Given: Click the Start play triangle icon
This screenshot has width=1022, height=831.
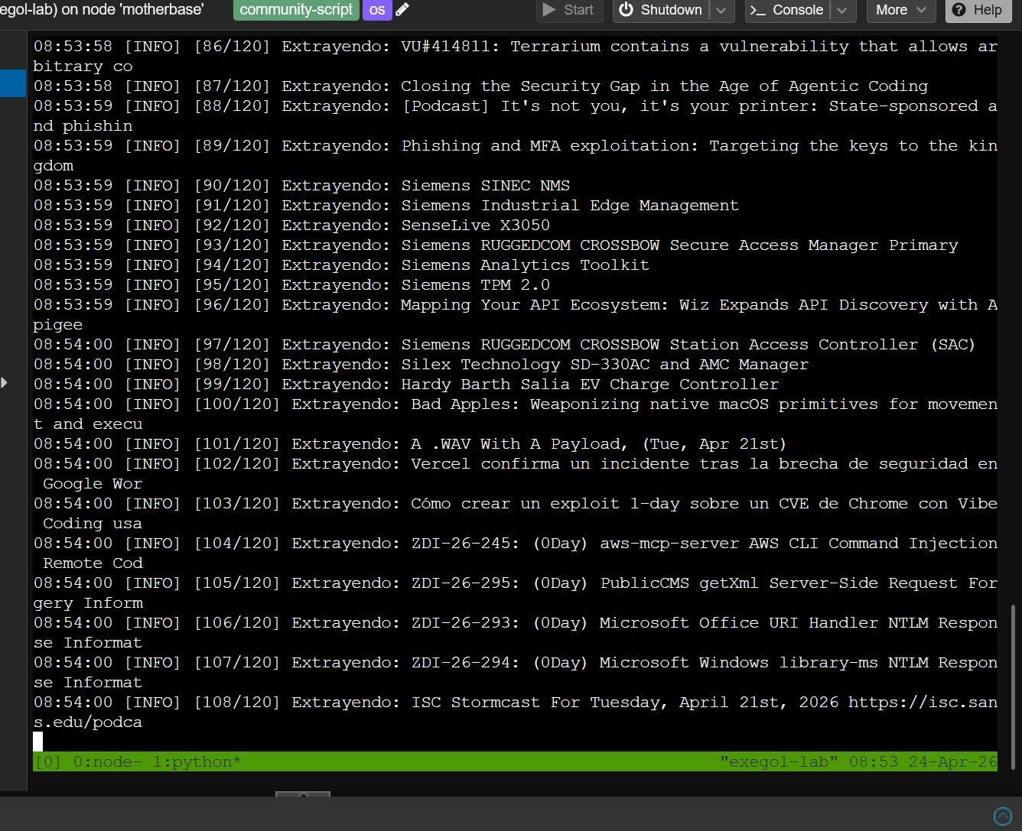Looking at the screenshot, I should pyautogui.click(x=549, y=10).
